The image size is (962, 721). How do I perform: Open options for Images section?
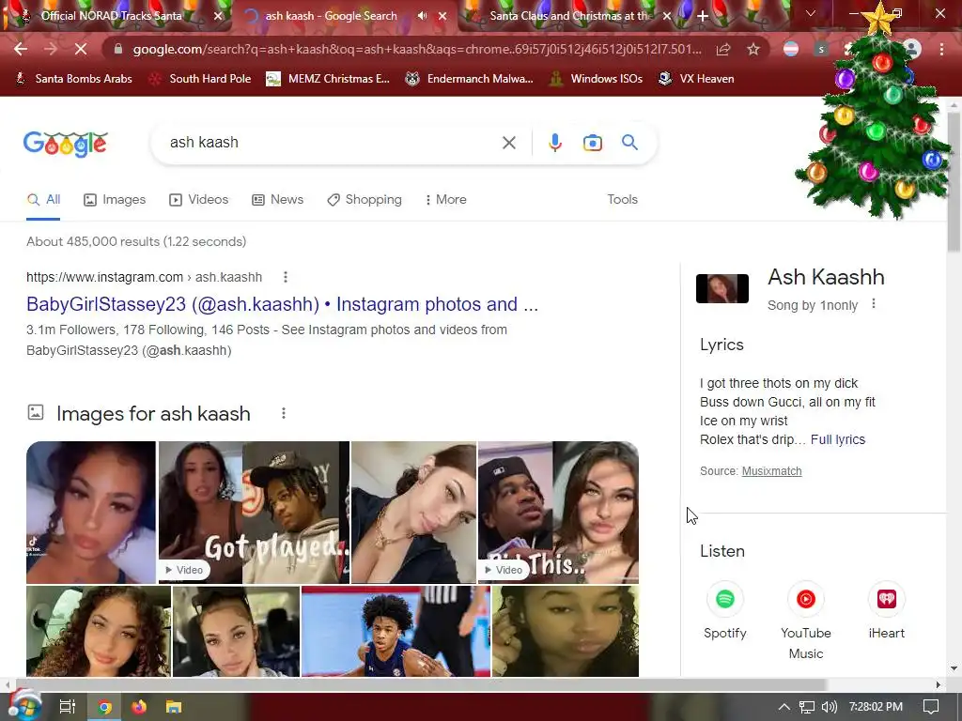pos(284,413)
